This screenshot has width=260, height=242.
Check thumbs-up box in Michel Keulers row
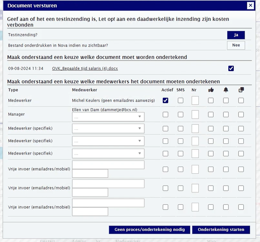pos(211,101)
